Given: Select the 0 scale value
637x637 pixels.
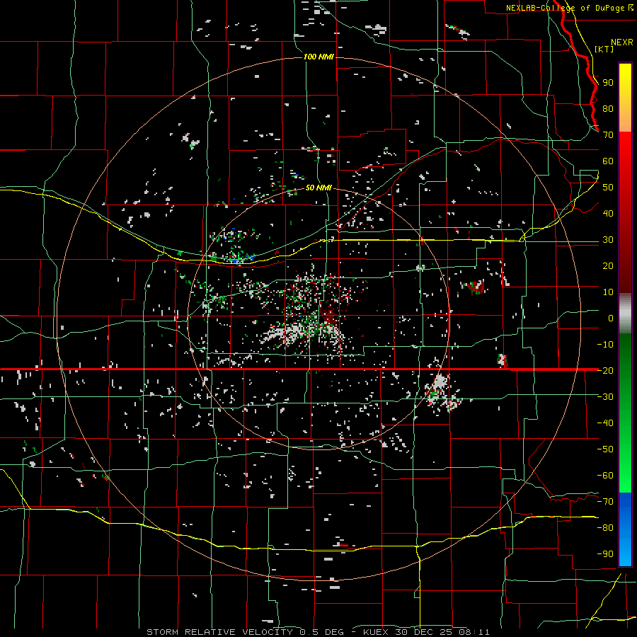Looking at the screenshot, I should (x=611, y=318).
